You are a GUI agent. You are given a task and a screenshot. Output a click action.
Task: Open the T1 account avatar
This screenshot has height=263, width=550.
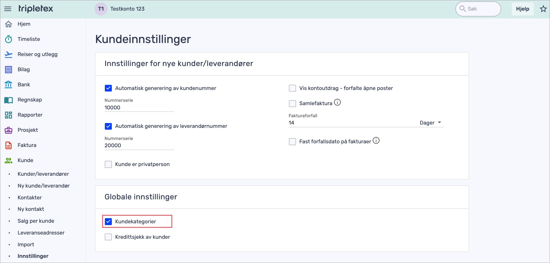tap(101, 9)
